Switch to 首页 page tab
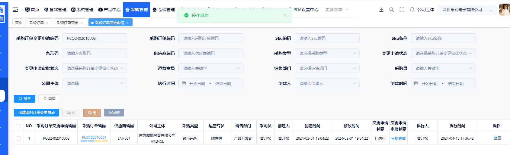 [19, 23]
